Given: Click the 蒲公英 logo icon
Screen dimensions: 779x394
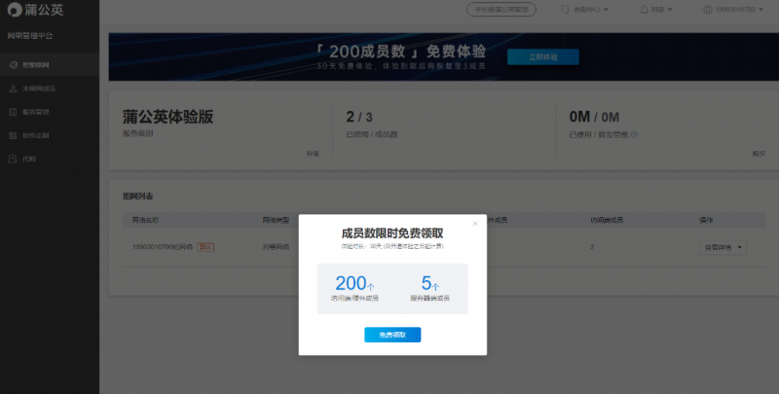Looking at the screenshot, I should 15,10.
